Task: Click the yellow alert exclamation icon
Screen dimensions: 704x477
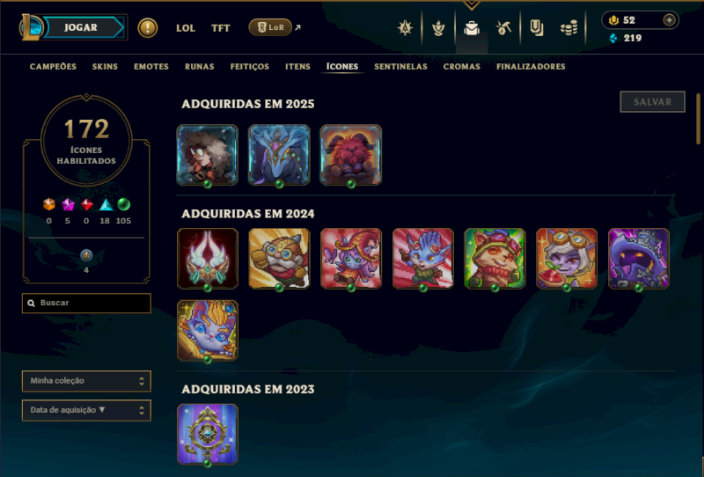Action: tap(147, 28)
